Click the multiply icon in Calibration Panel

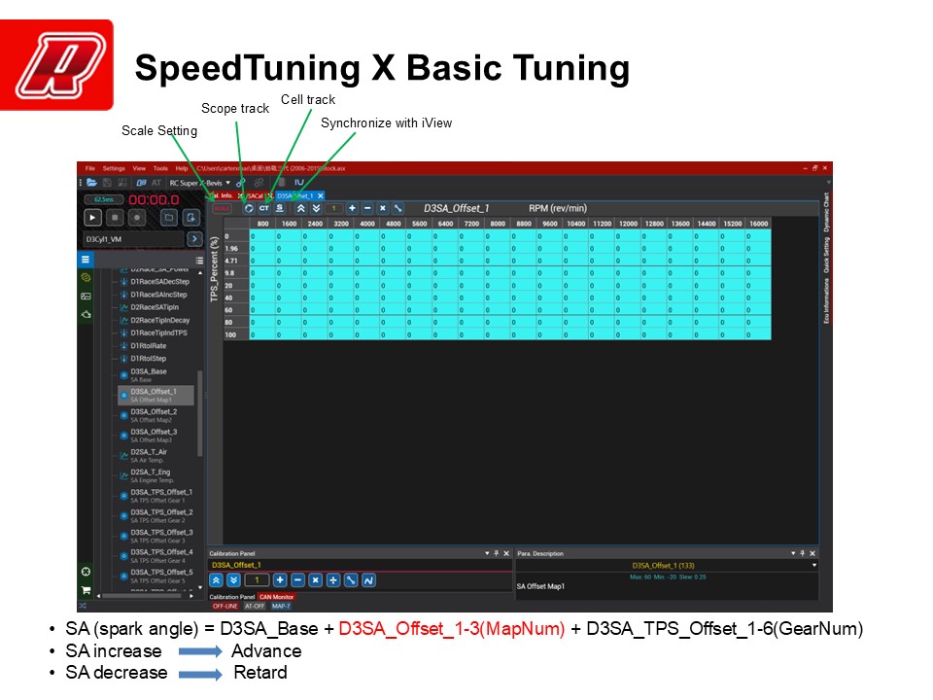[x=315, y=580]
